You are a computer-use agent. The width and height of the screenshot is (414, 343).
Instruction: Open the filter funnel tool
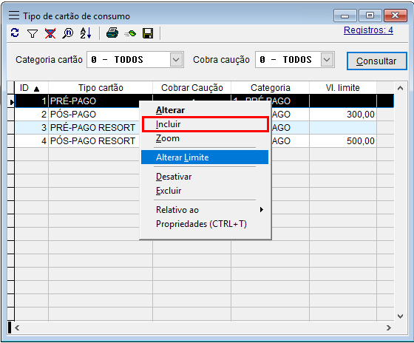[x=33, y=33]
